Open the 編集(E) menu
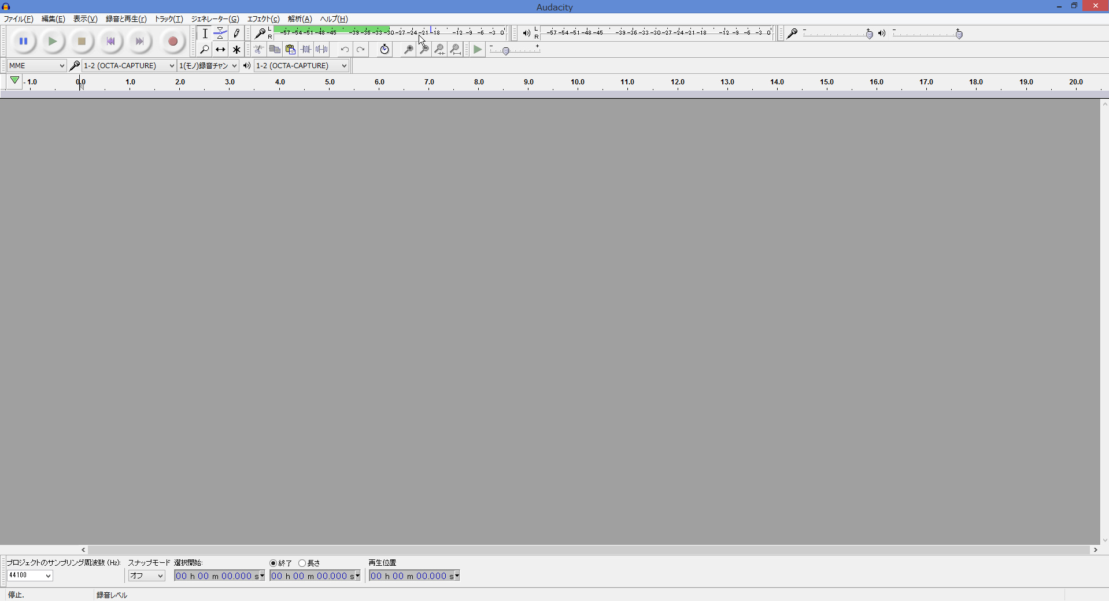This screenshot has width=1109, height=601. click(x=53, y=19)
